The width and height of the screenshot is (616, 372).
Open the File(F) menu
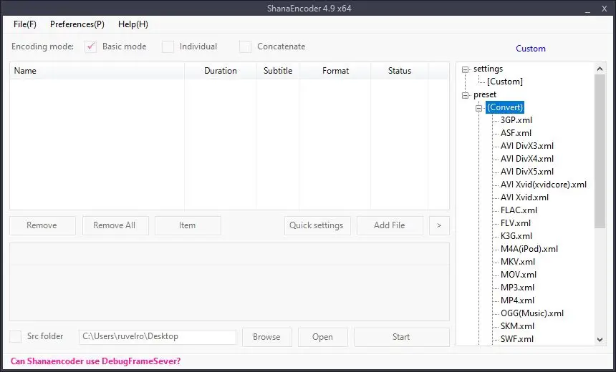(25, 24)
